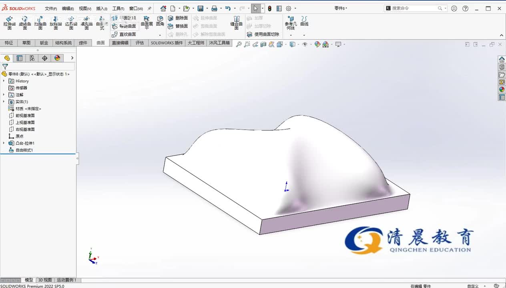
Task: Create a new document
Action: pyautogui.click(x=173, y=8)
